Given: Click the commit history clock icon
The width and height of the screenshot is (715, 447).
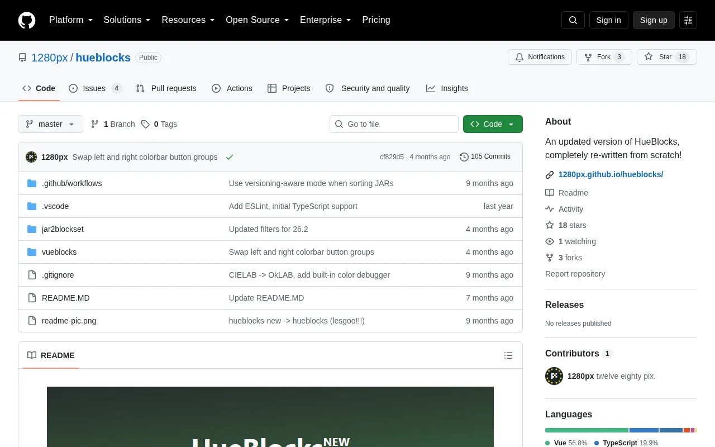Looking at the screenshot, I should click(464, 157).
